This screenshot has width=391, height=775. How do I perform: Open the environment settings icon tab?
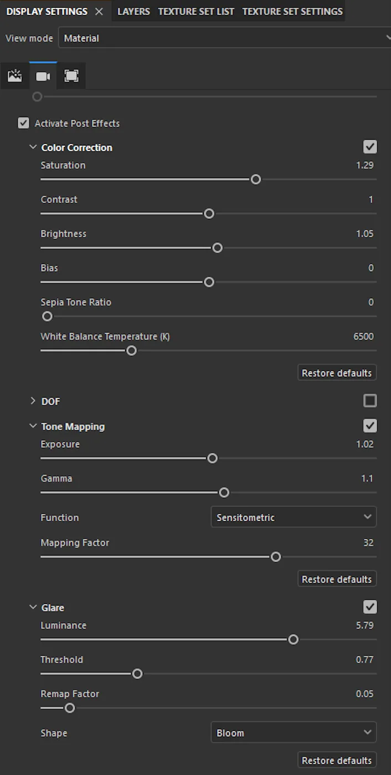pyautogui.click(x=15, y=76)
